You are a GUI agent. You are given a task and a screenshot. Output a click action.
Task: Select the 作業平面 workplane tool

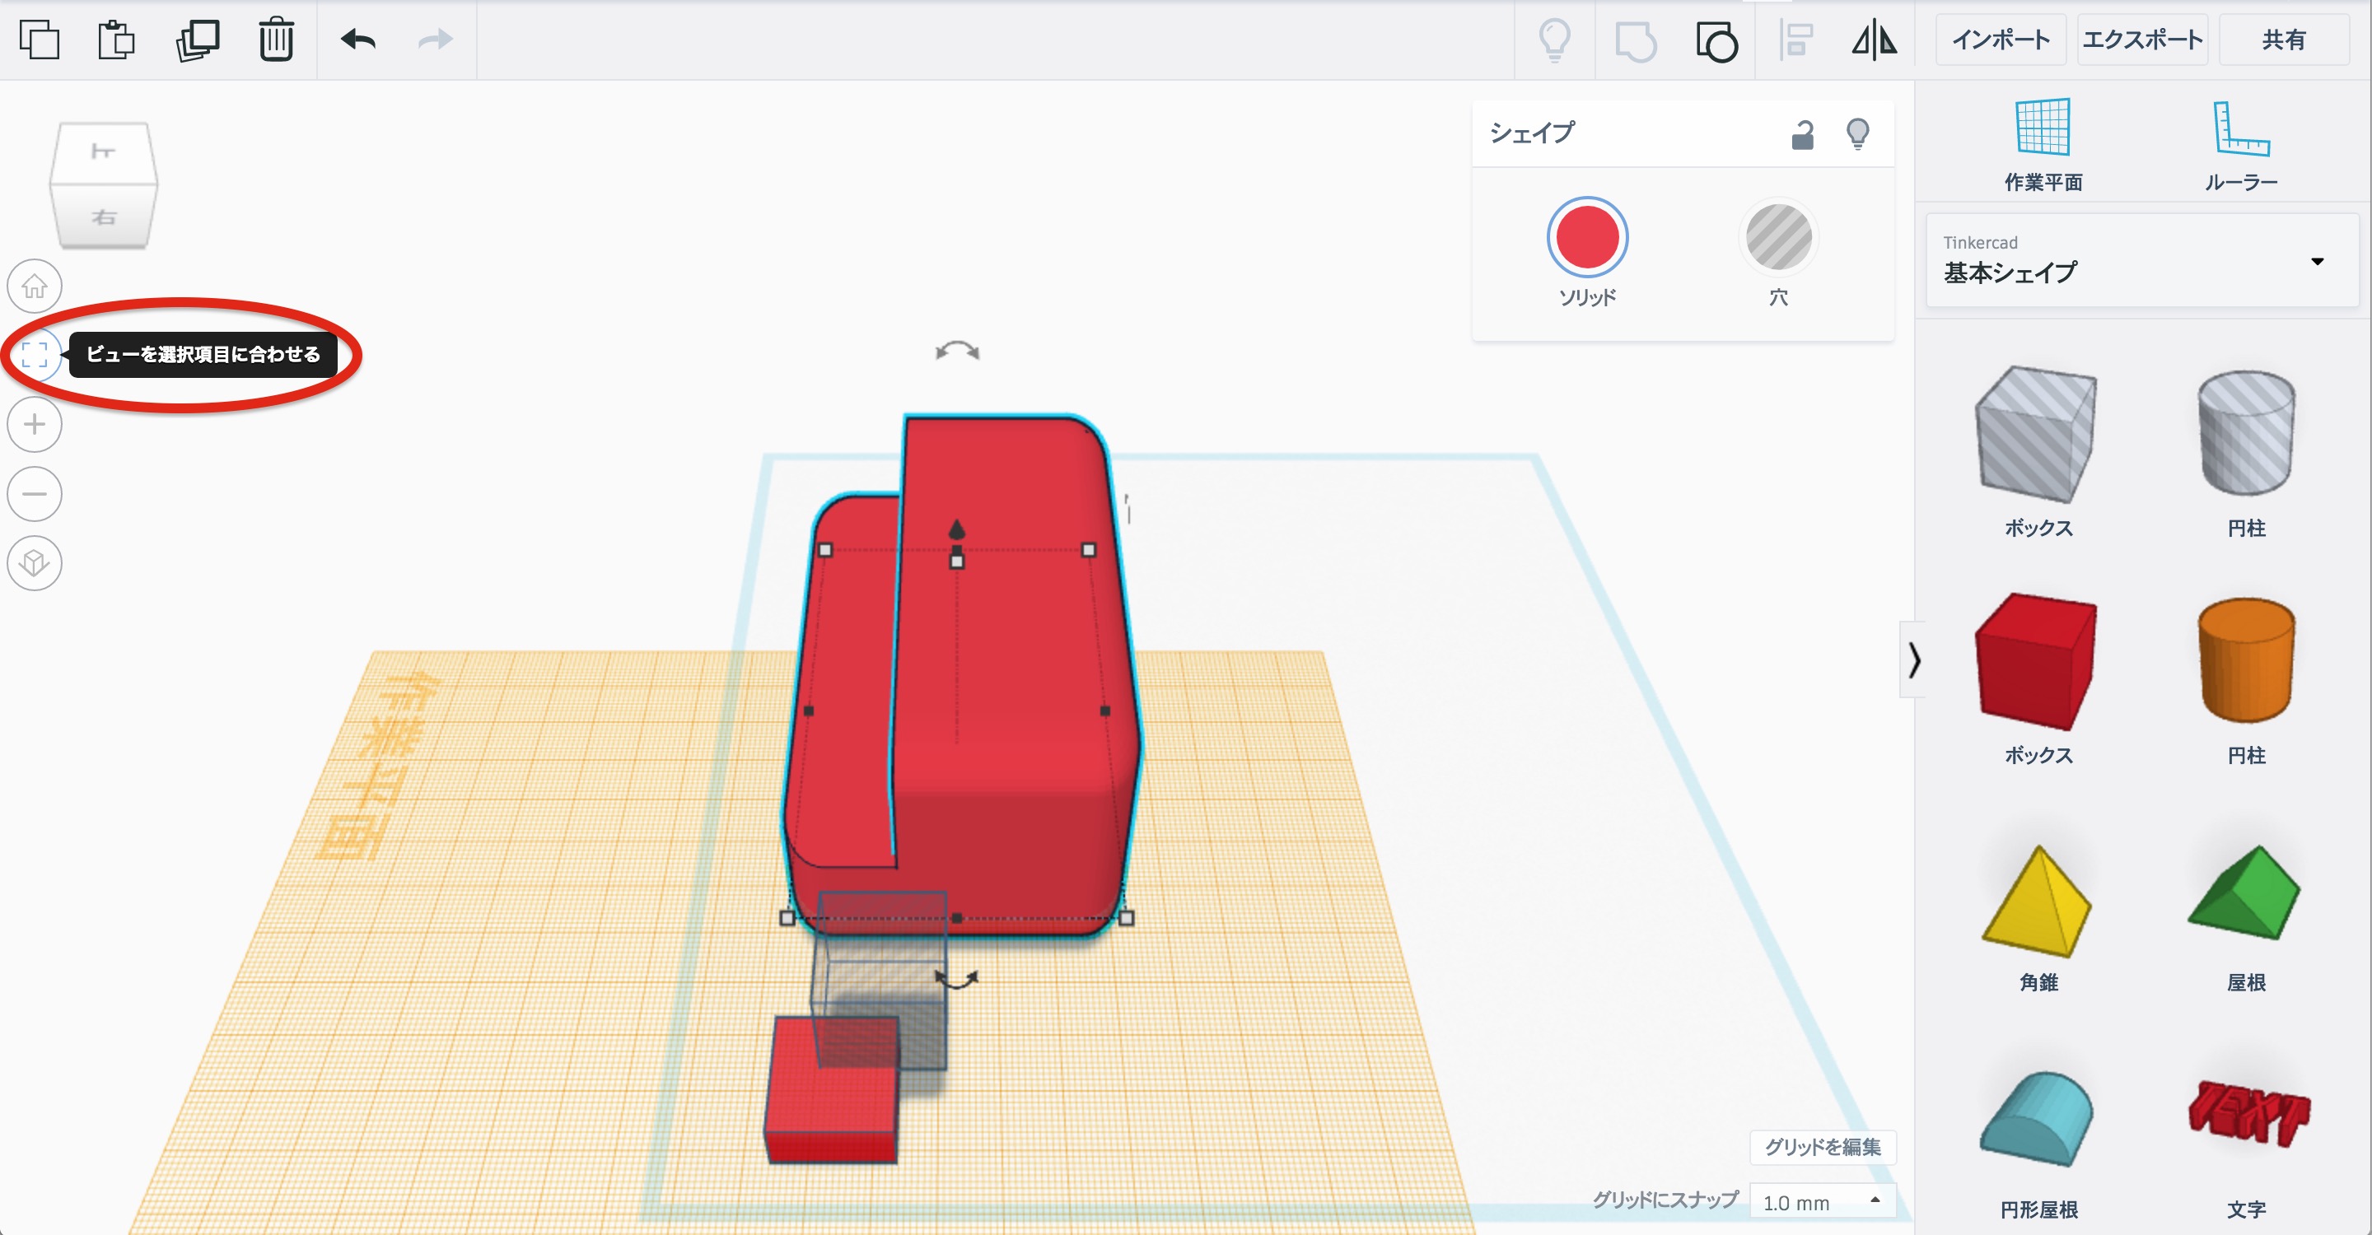[x=2043, y=144]
